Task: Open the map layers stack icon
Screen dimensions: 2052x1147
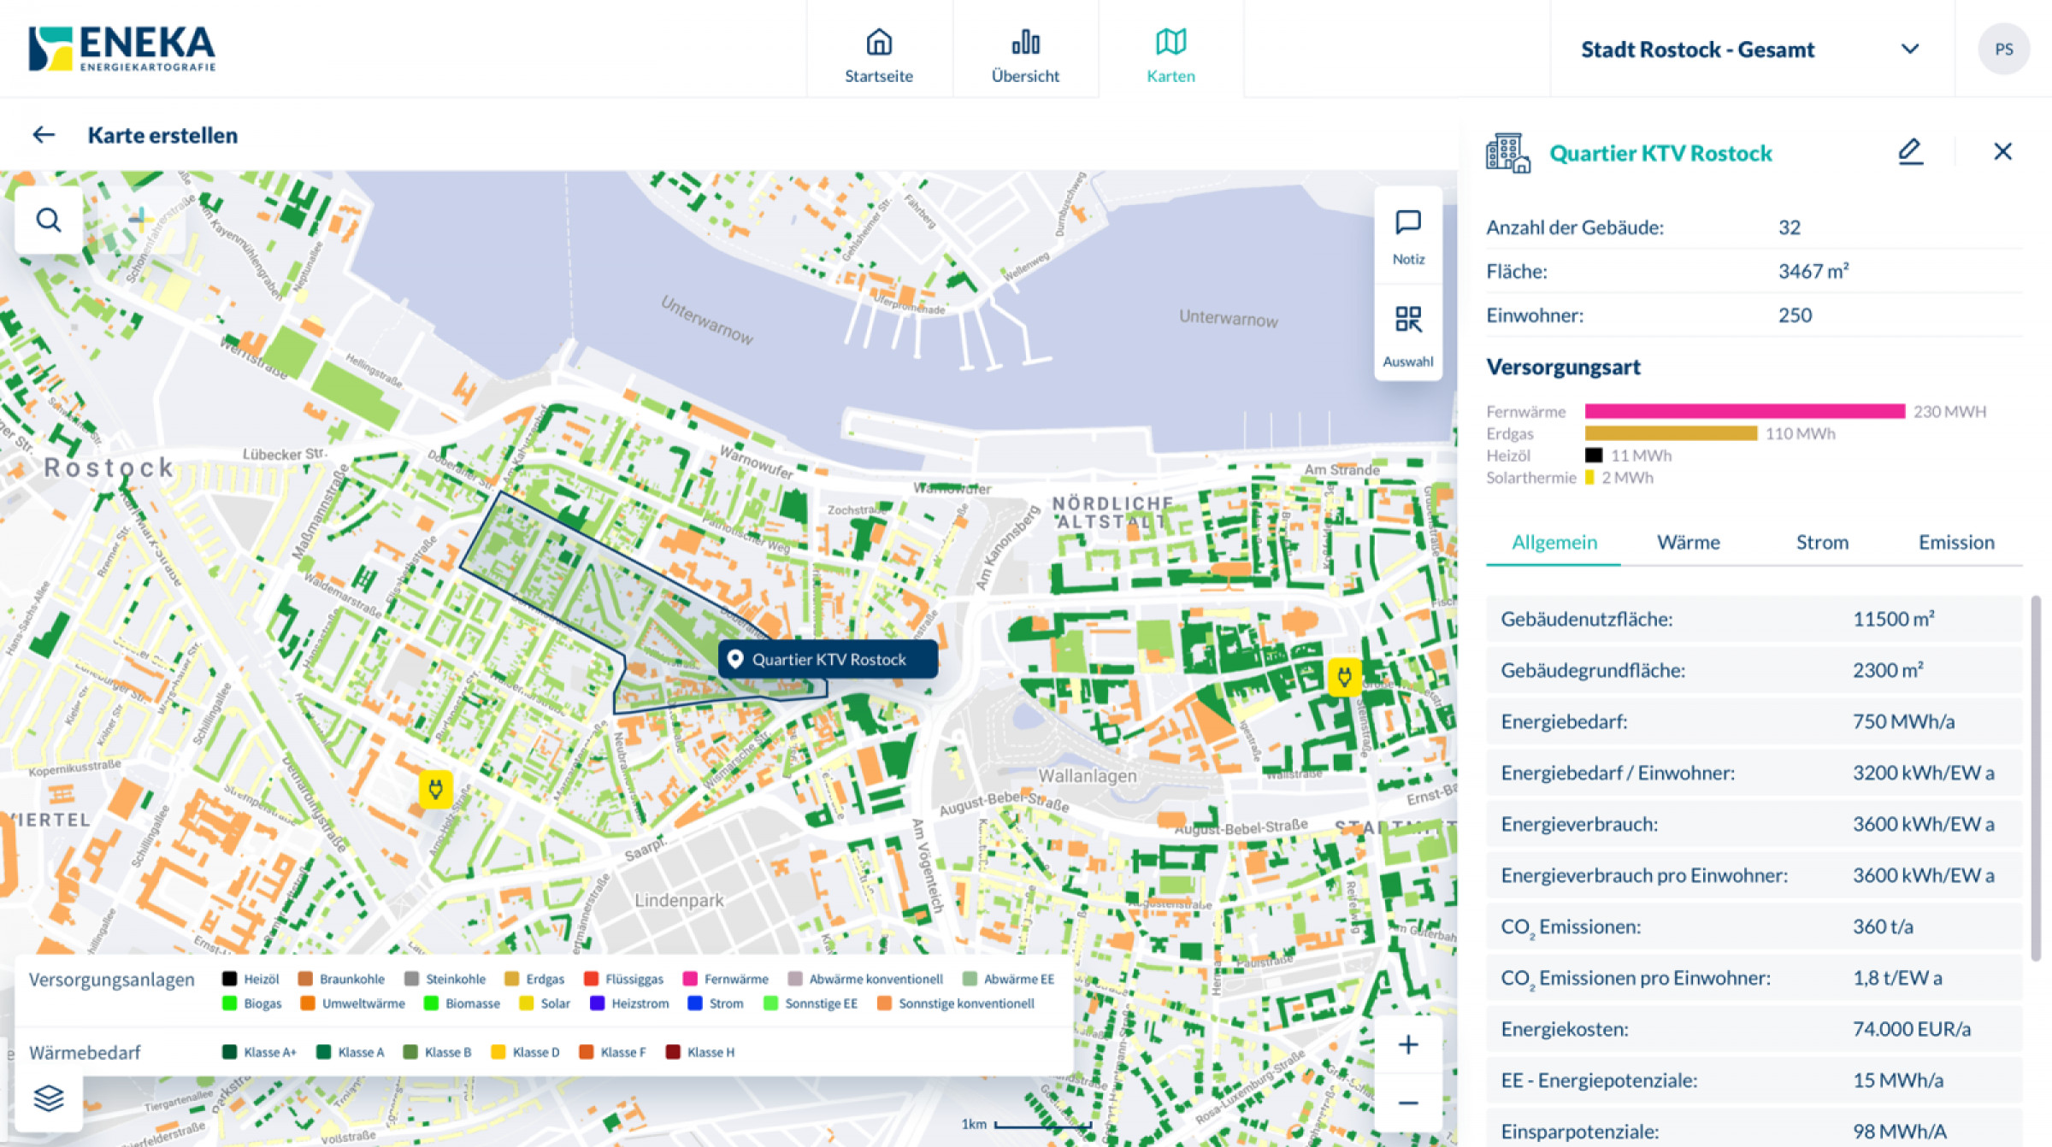Action: [49, 1097]
